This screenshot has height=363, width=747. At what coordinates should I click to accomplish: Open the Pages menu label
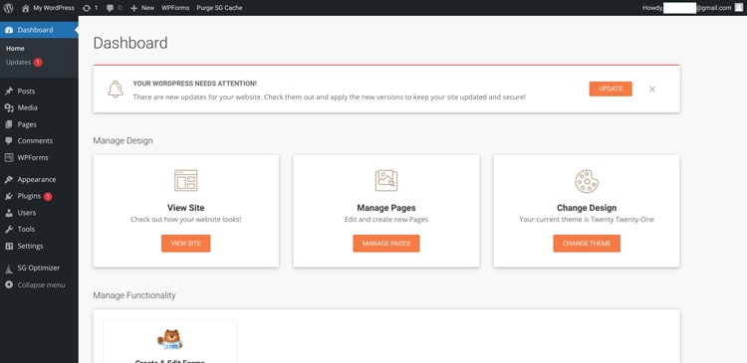[x=27, y=124]
